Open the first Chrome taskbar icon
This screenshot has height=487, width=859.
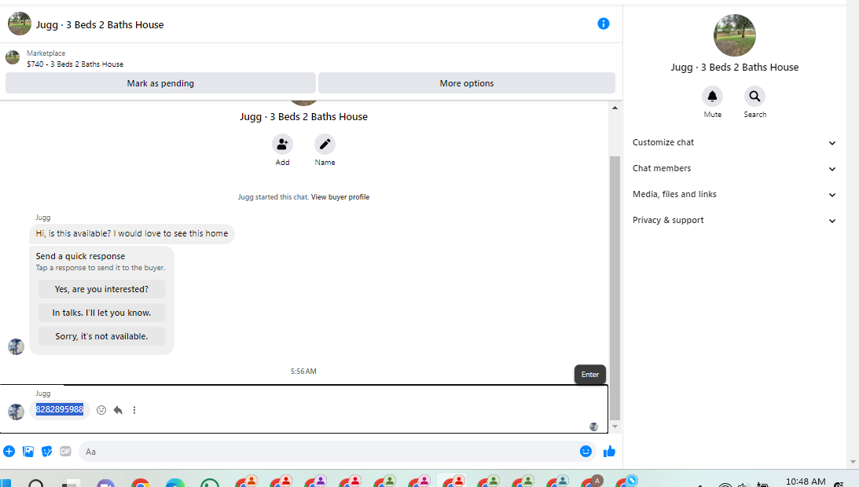pyautogui.click(x=141, y=483)
